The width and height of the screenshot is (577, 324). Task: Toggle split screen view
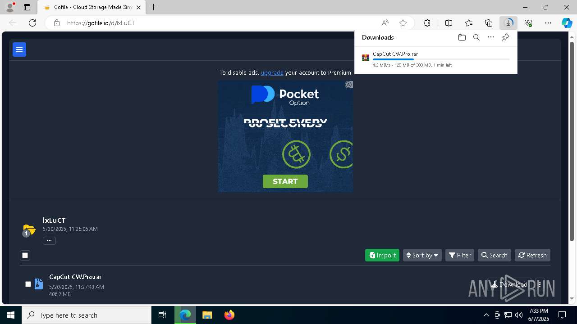[x=449, y=23]
